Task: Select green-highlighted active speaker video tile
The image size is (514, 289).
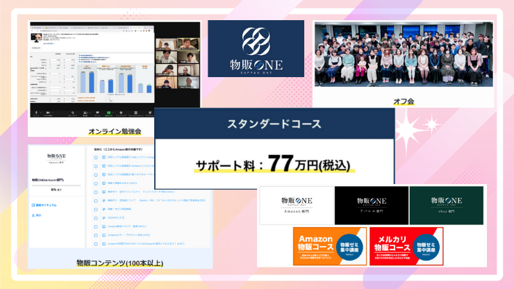Action: pos(188,44)
